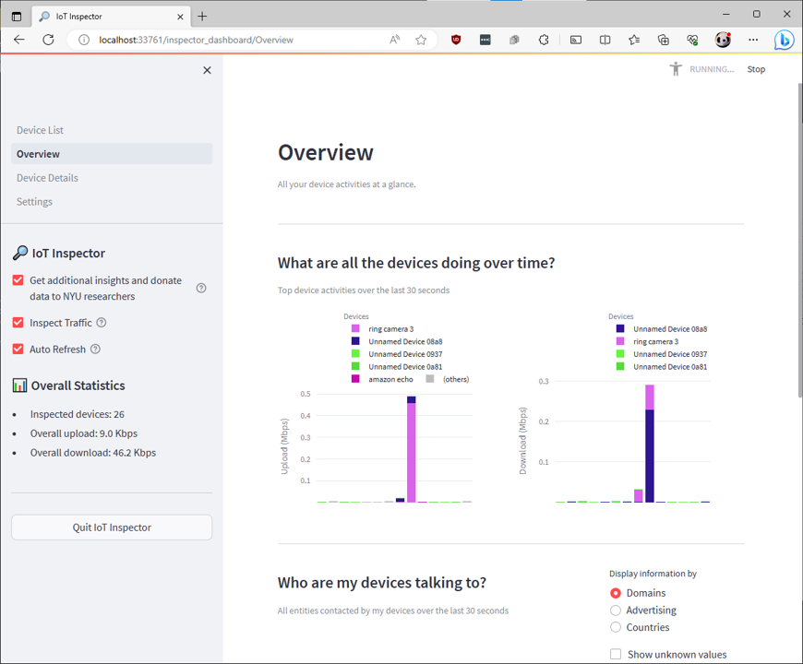Switch to the Device List section
Image resolution: width=803 pixels, height=664 pixels.
tap(42, 129)
